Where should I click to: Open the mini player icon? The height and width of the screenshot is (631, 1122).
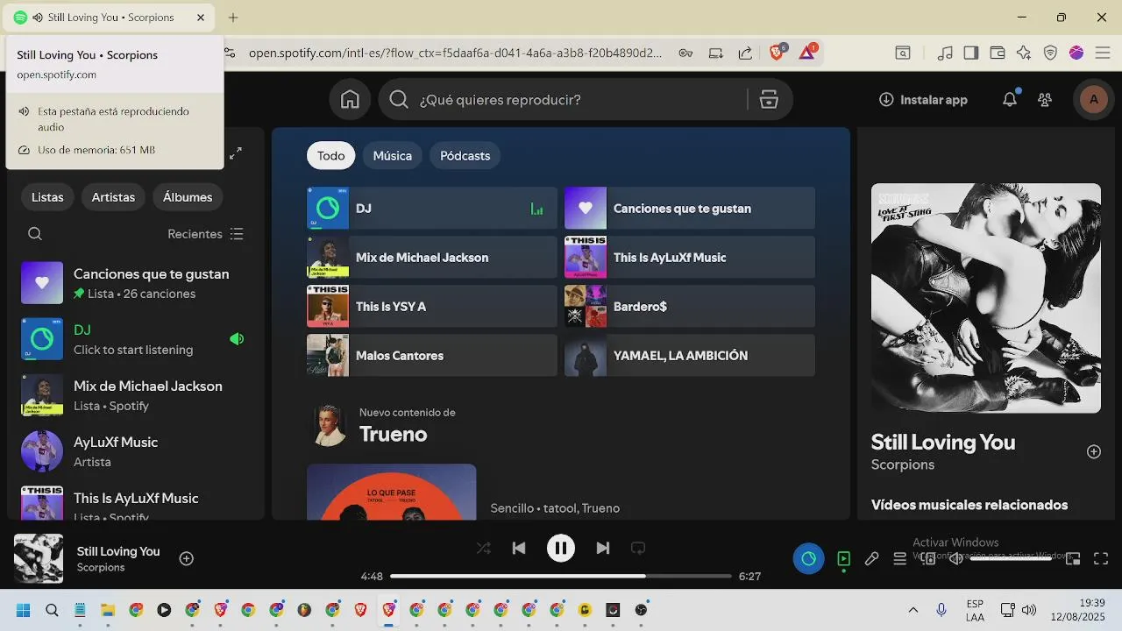1073,558
